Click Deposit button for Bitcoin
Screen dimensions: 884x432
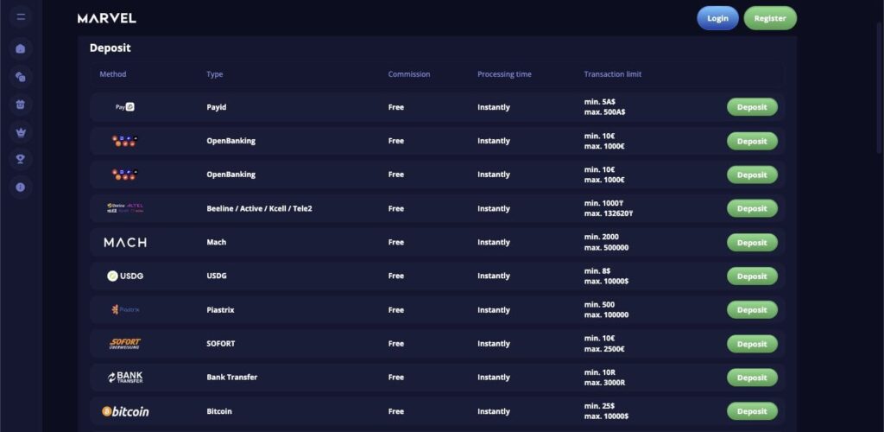[752, 411]
